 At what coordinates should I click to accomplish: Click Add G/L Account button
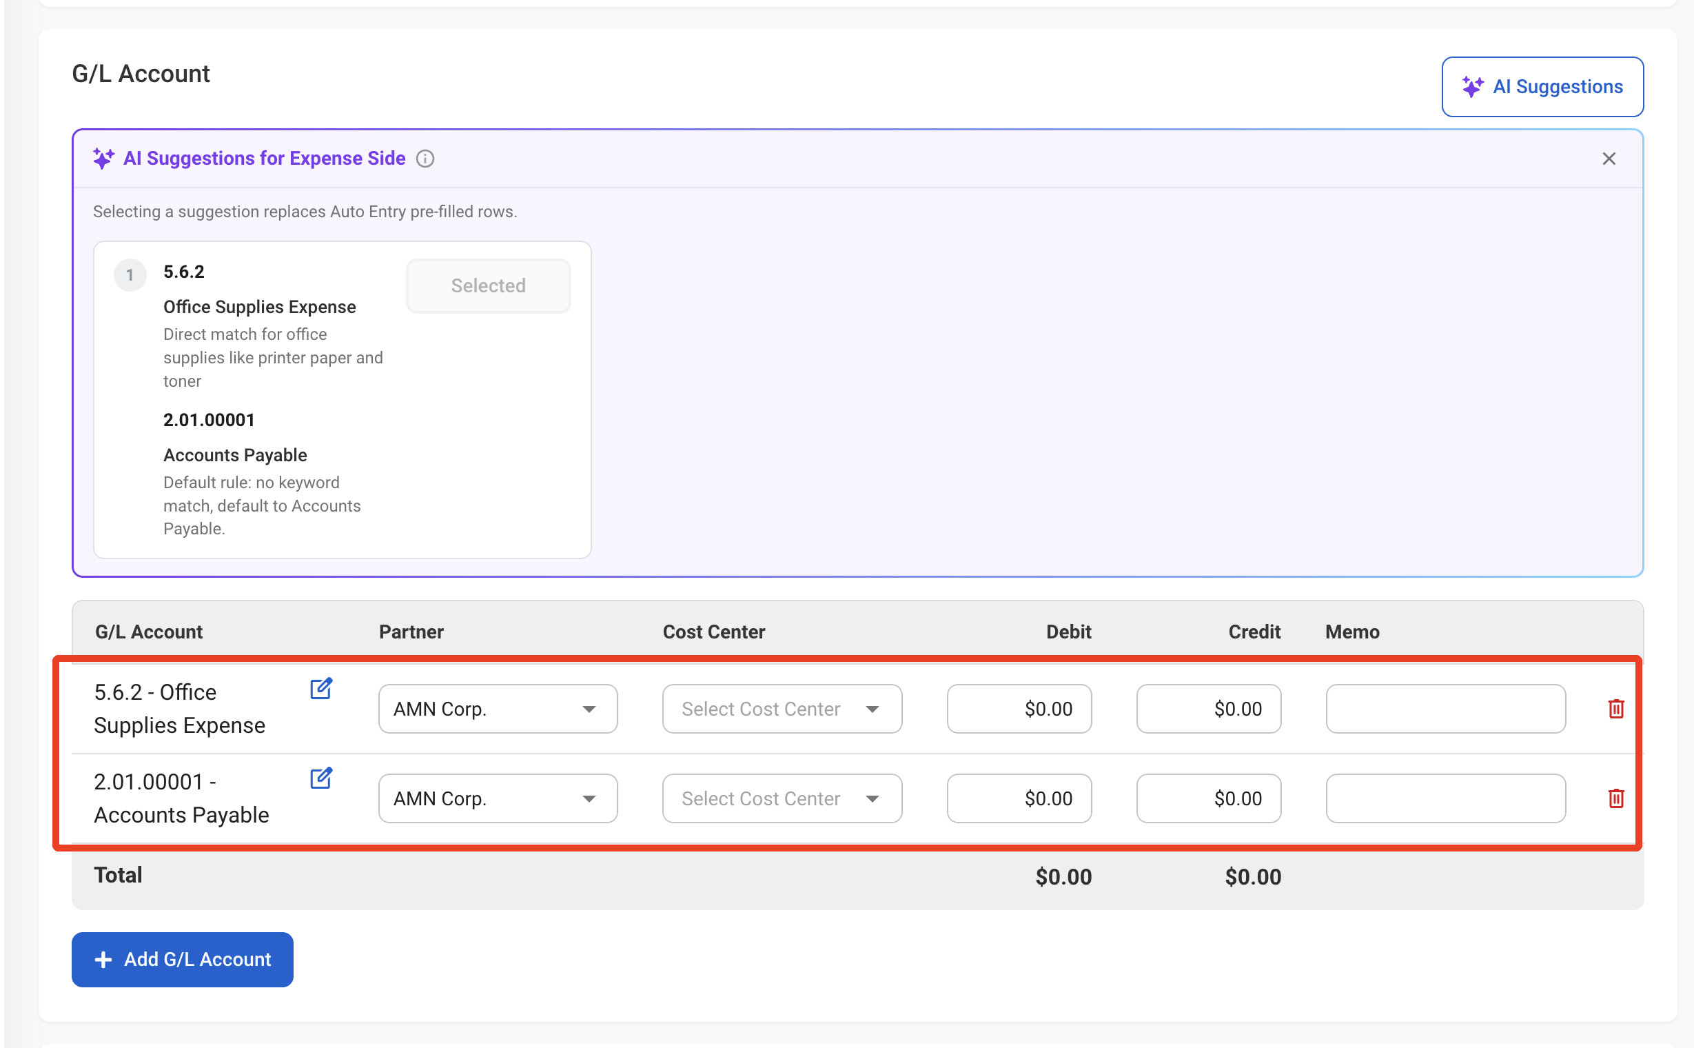(182, 959)
